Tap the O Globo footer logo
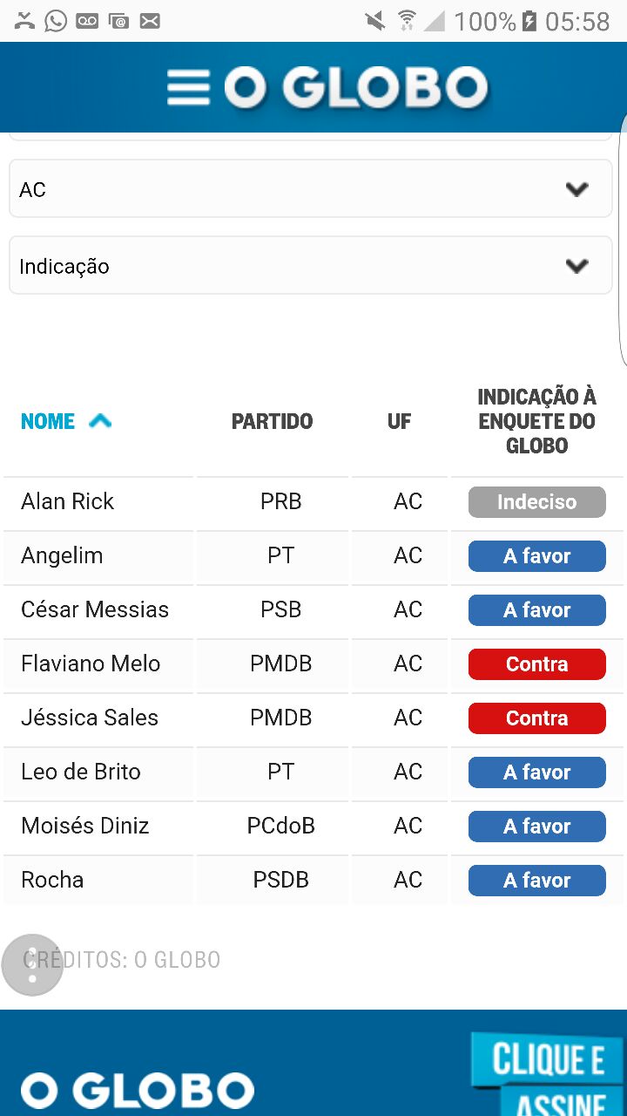Image resolution: width=627 pixels, height=1116 pixels. [138, 1091]
